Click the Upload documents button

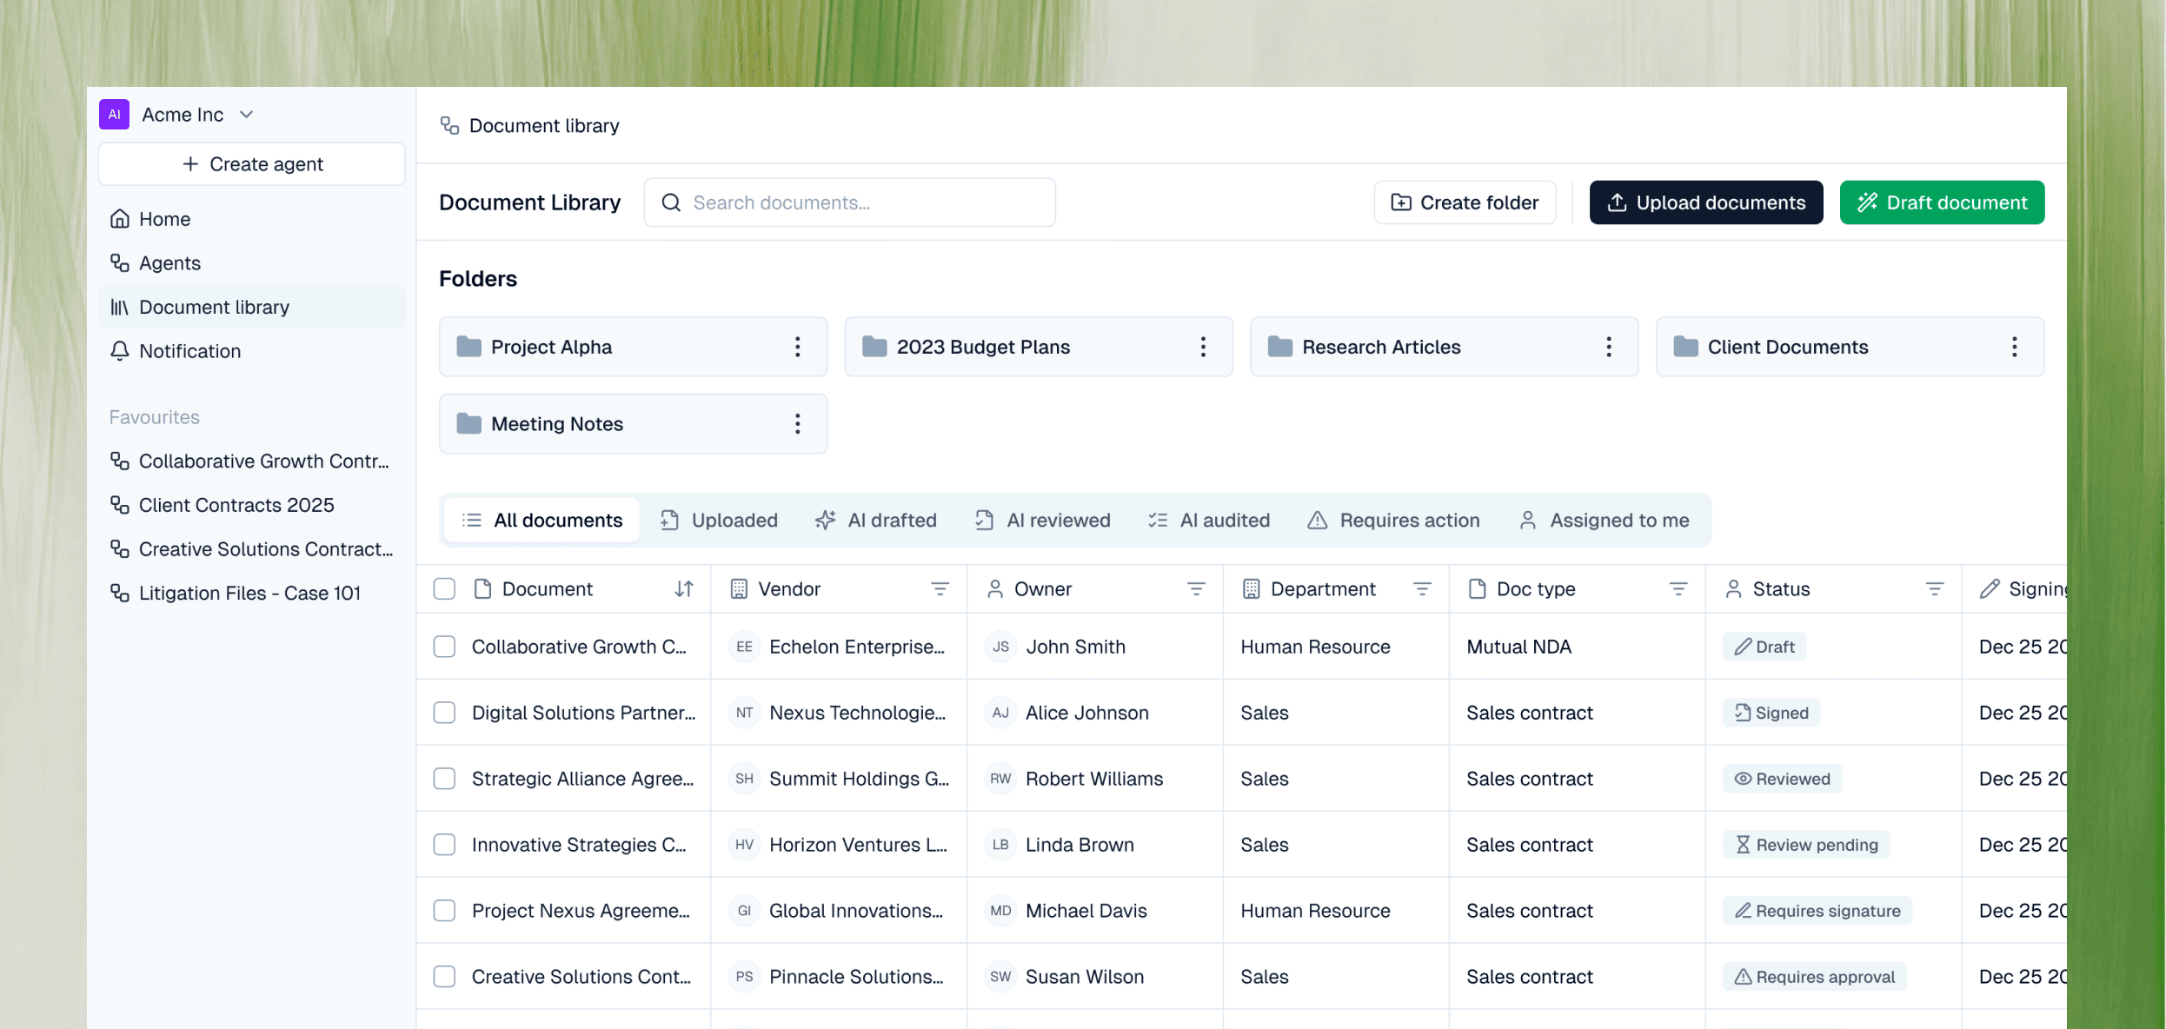pos(1705,202)
